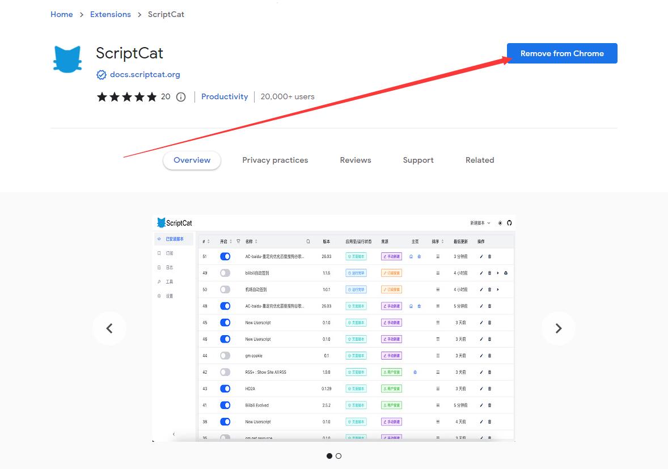Select the second carousel dot indicator

pos(339,456)
